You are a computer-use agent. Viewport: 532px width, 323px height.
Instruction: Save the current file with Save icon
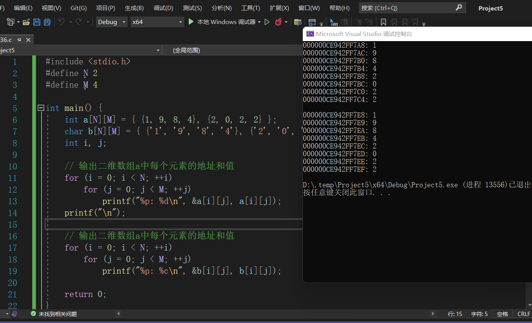click(x=37, y=22)
